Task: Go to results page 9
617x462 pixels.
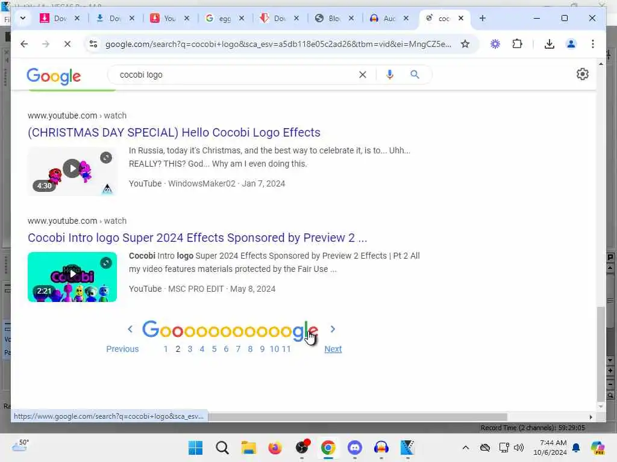Action: (x=262, y=349)
